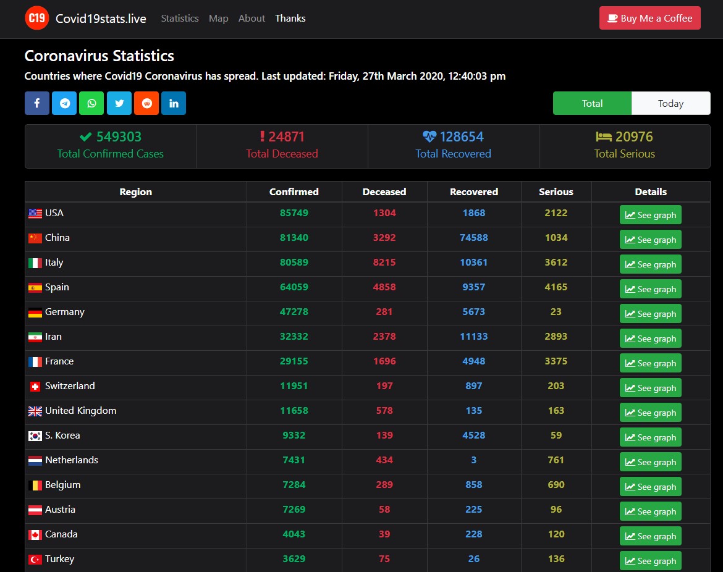Image resolution: width=723 pixels, height=572 pixels.
Task: Open the Statistics nav item
Action: [x=180, y=19]
